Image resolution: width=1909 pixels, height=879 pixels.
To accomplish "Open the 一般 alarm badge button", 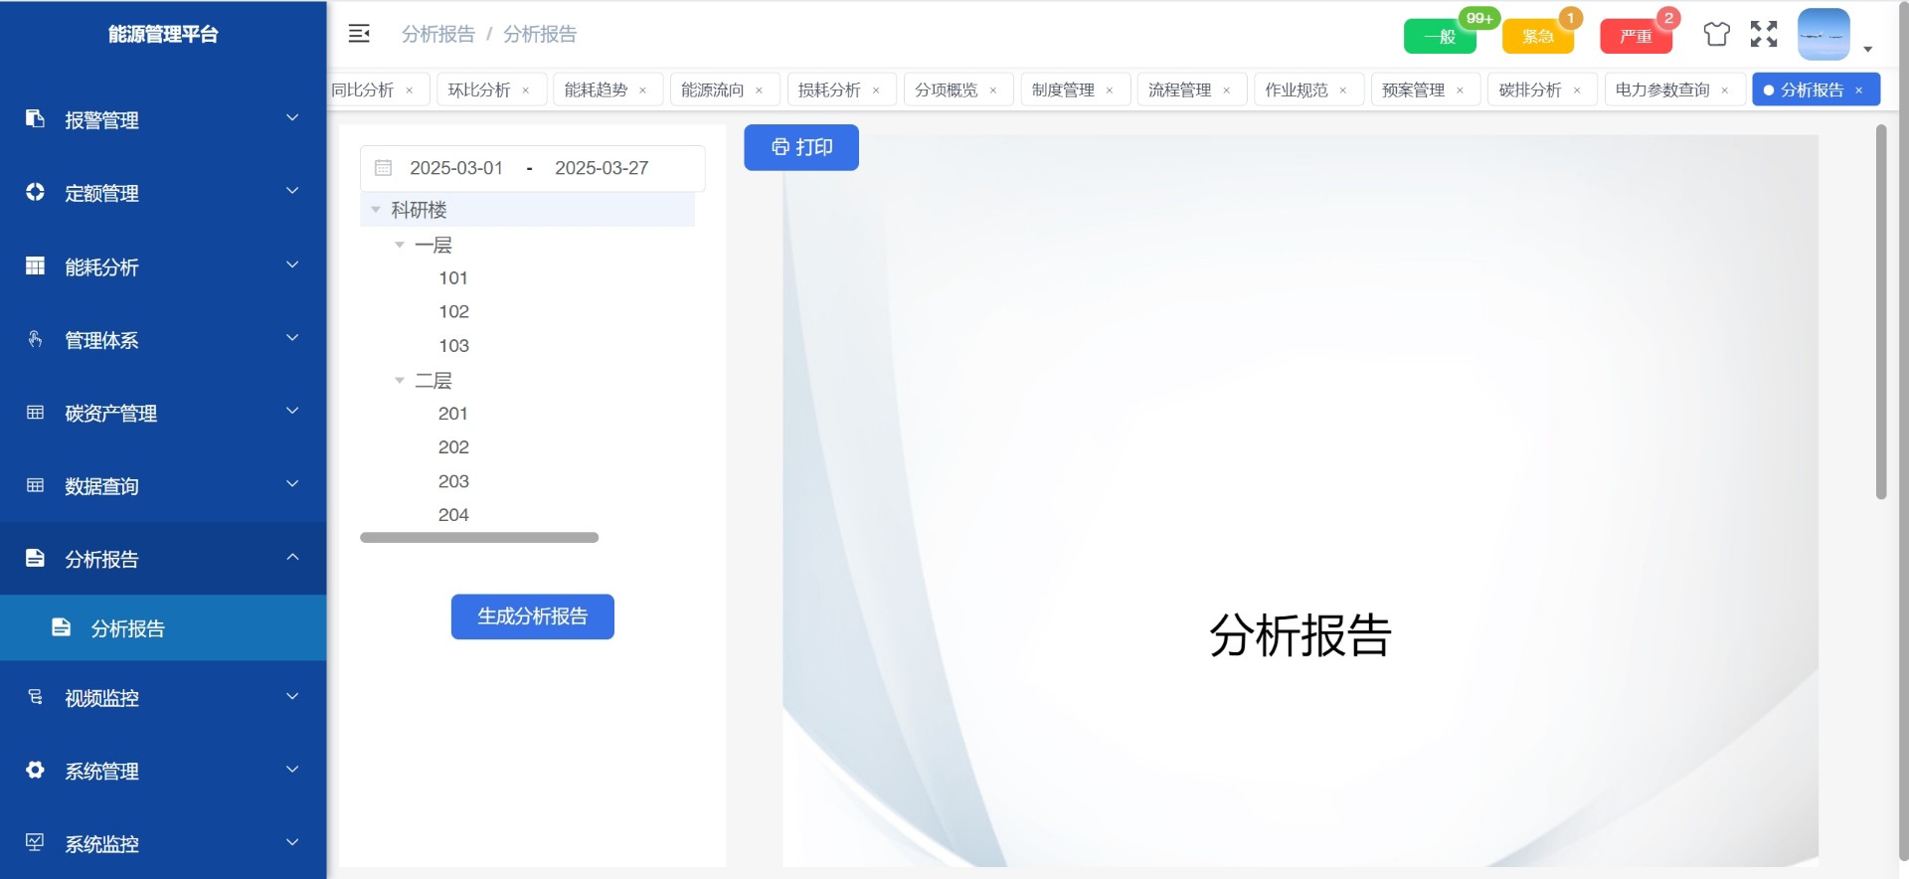I will click(1440, 37).
